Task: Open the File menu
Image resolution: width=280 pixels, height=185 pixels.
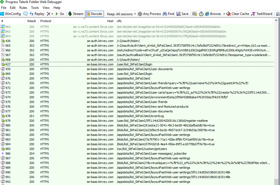Action: [x=4, y=8]
